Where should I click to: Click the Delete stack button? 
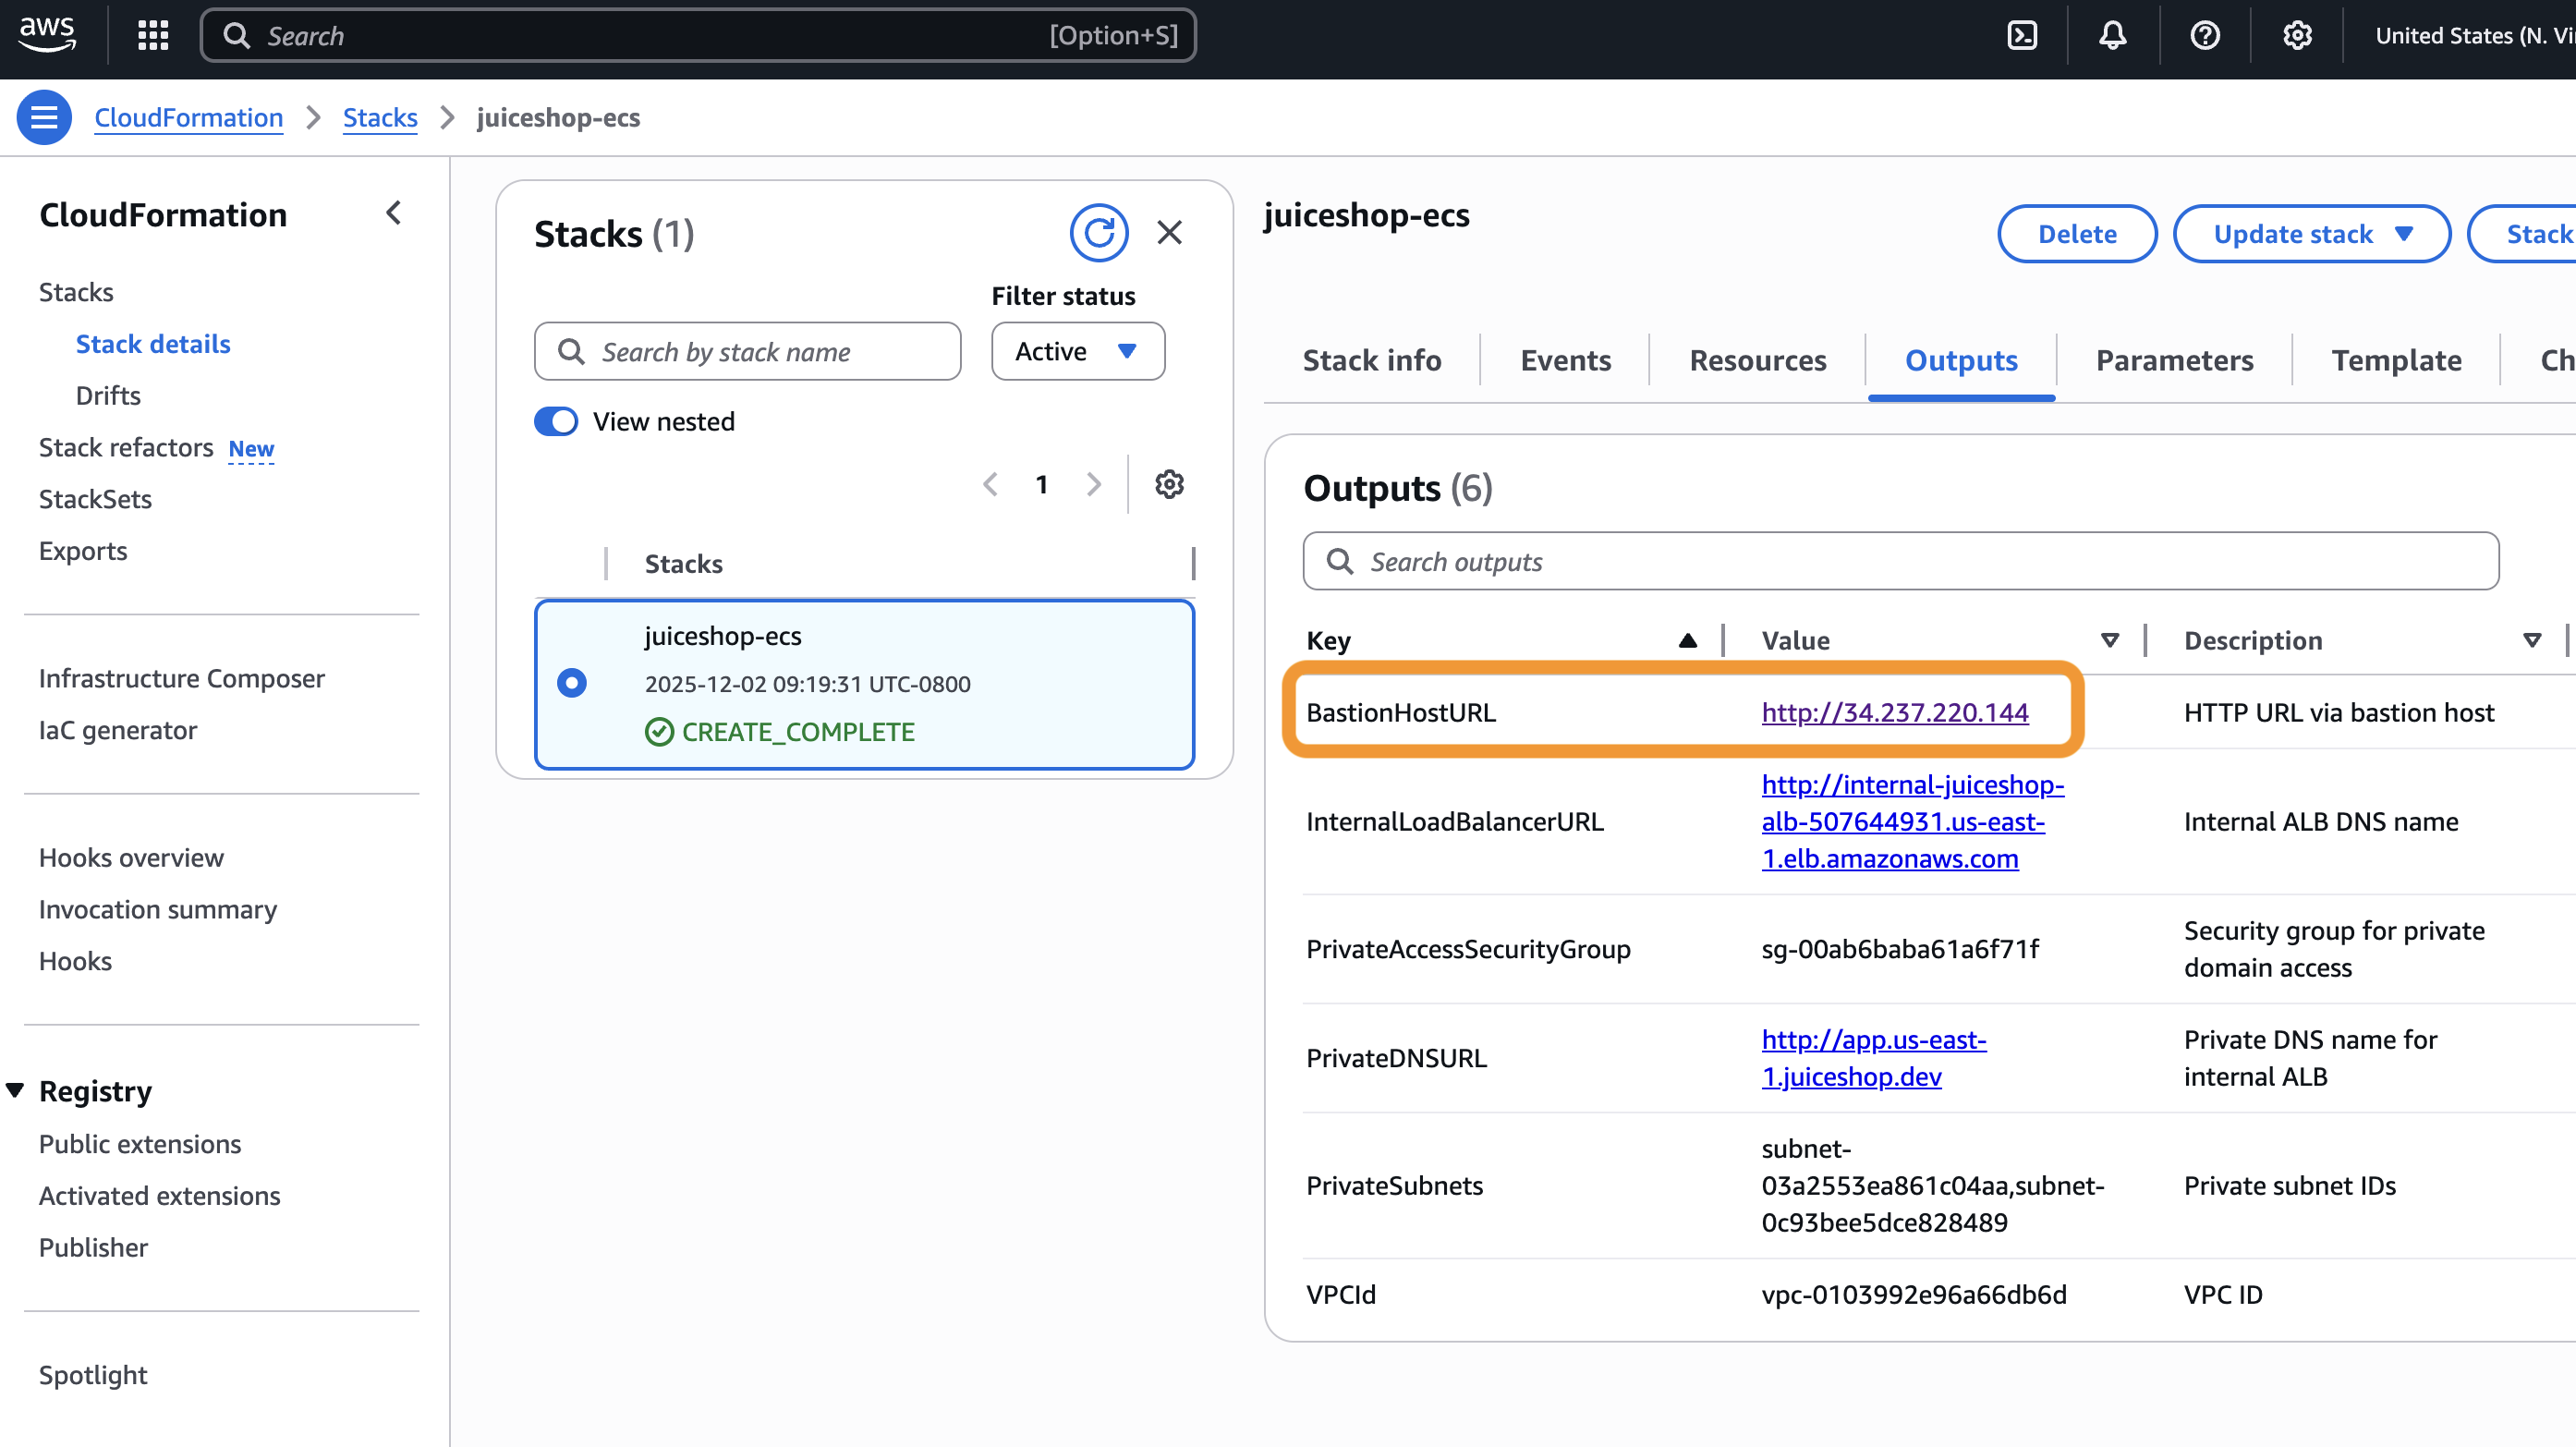(2076, 234)
